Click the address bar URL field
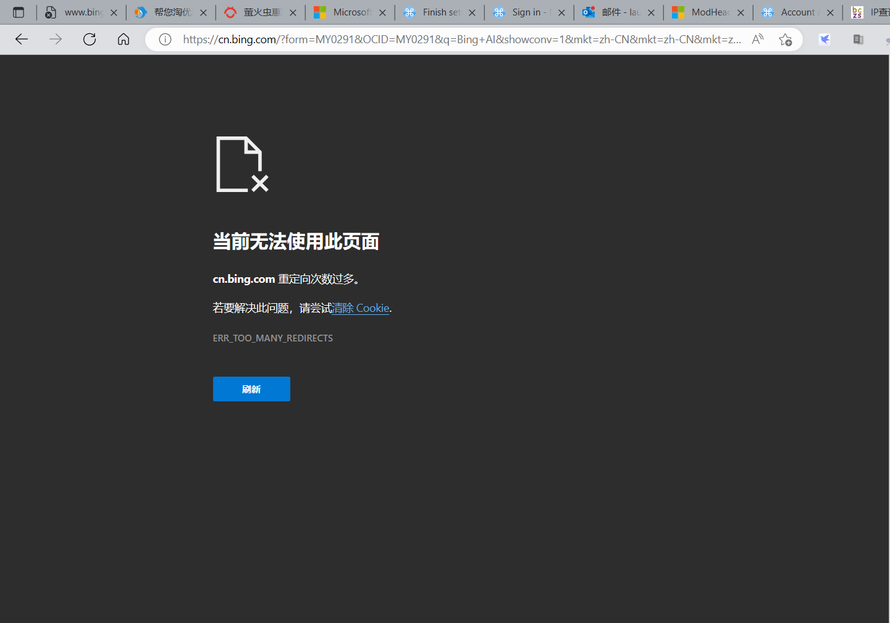890x623 pixels. click(x=462, y=40)
